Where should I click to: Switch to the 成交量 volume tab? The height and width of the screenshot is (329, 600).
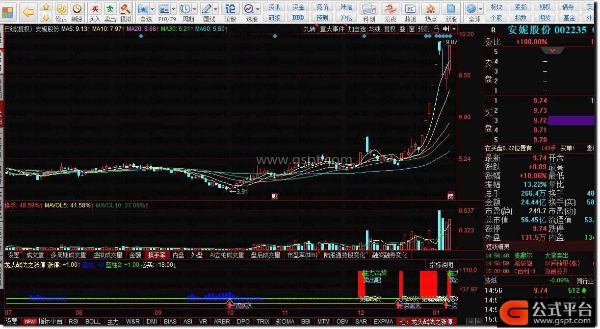point(35,255)
